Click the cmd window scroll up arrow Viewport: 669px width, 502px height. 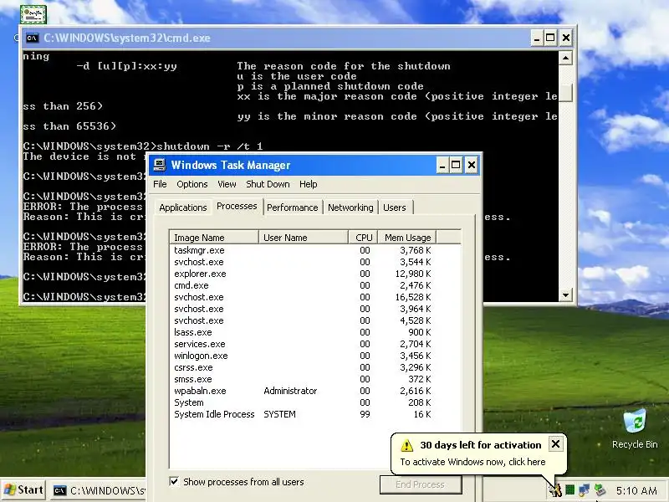(x=565, y=58)
